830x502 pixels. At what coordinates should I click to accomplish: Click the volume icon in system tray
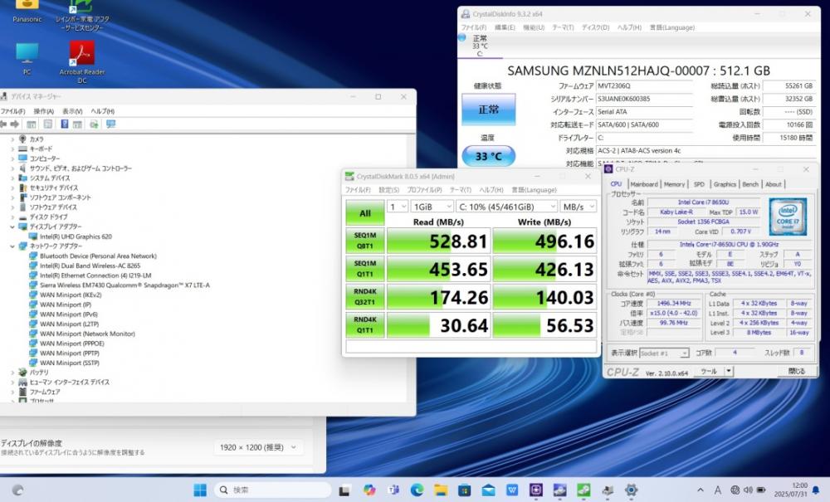click(x=748, y=490)
